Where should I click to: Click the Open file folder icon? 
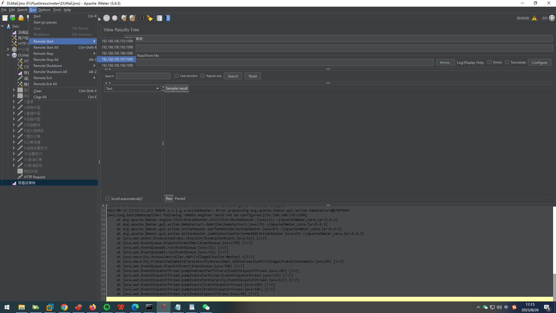[x=21, y=18]
